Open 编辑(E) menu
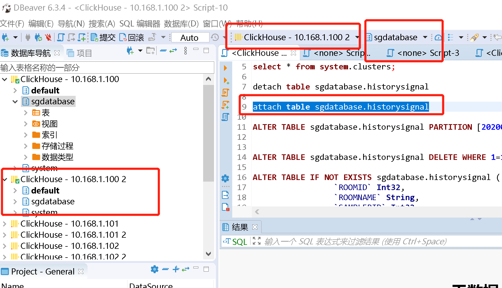The image size is (502, 288). pos(41,24)
